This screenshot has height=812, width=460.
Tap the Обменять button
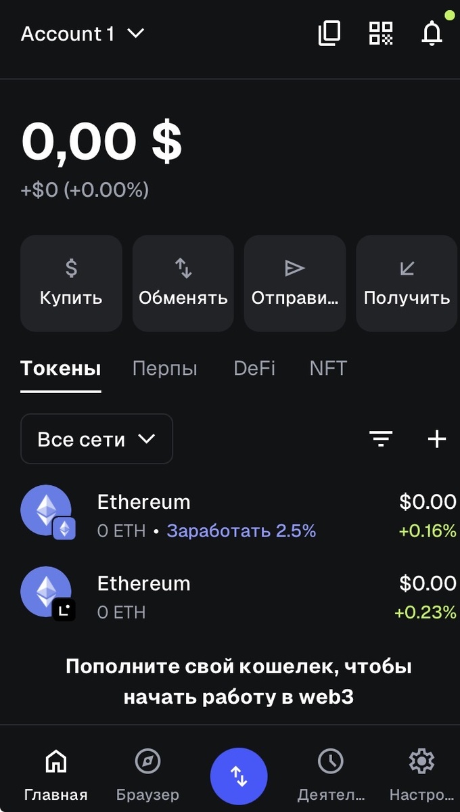(x=183, y=284)
